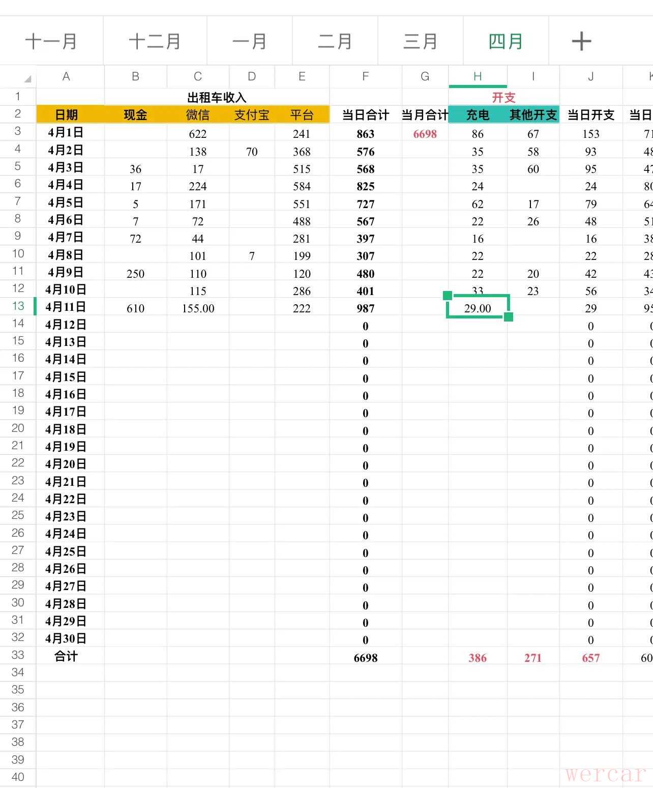The image size is (653, 788).
Task: Click the 微信 header cell
Action: pos(198,114)
